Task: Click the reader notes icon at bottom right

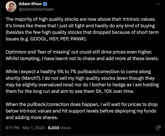Action: coord(158,128)
